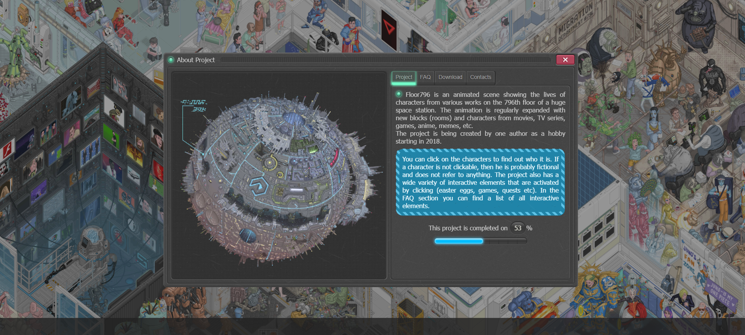Click the 53 percent completion value
Screen dimensions: 745x335
click(518, 228)
